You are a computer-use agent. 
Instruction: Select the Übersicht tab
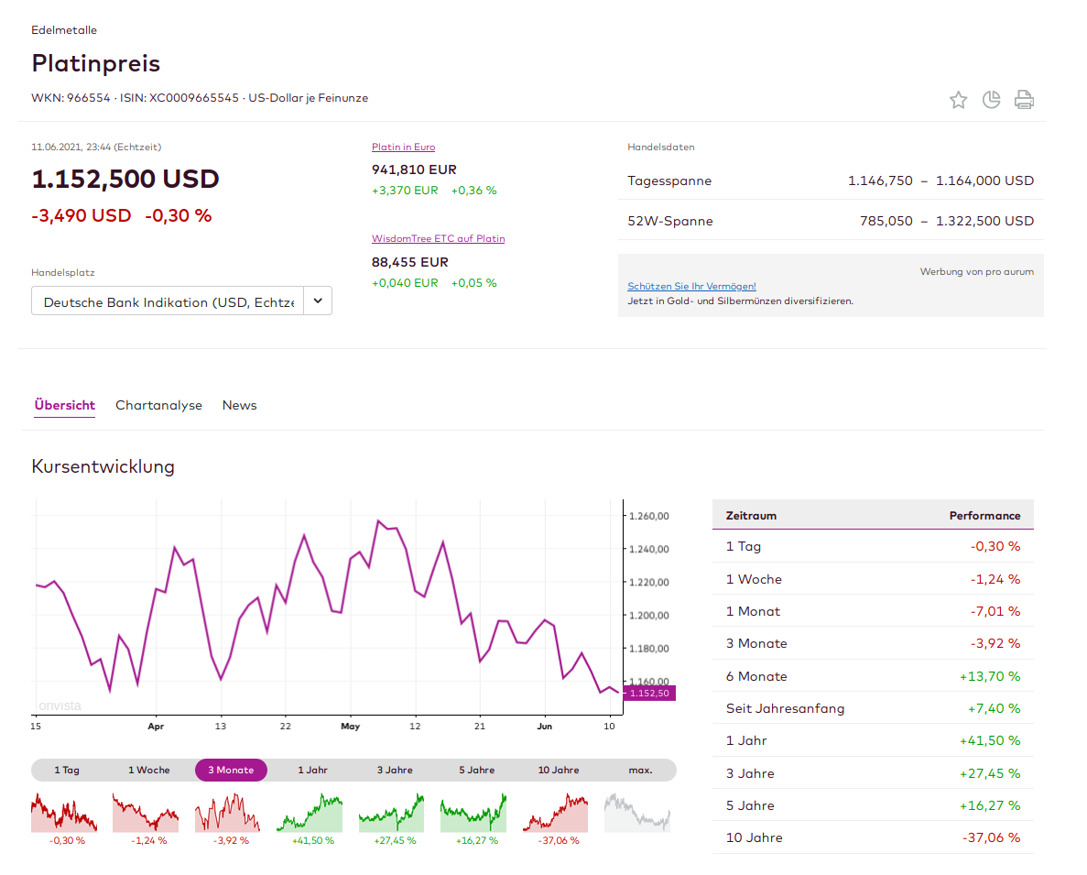click(64, 405)
